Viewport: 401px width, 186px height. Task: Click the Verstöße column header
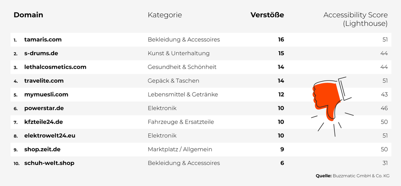click(x=267, y=15)
